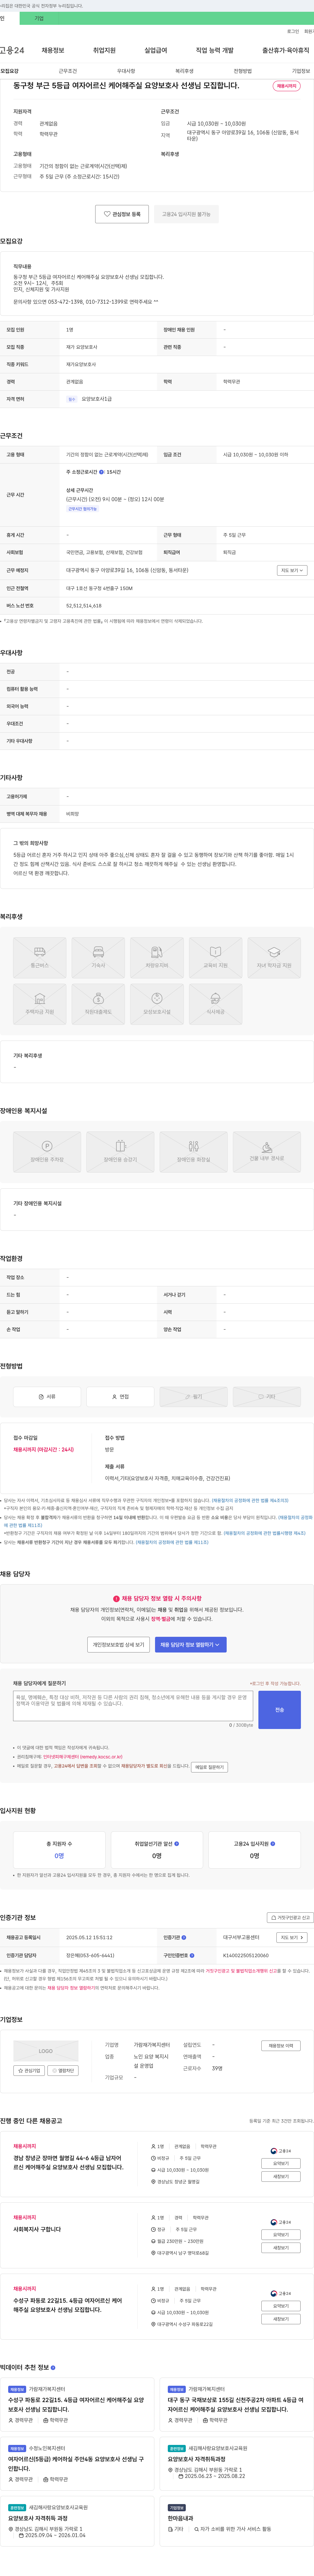
Task: Click 총 지원자 수 0명 value
Action: coord(59,1856)
